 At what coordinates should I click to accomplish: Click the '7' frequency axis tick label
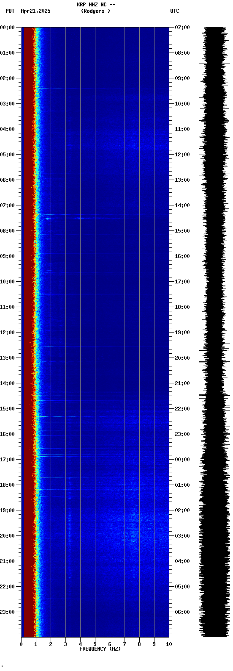pos(125,644)
